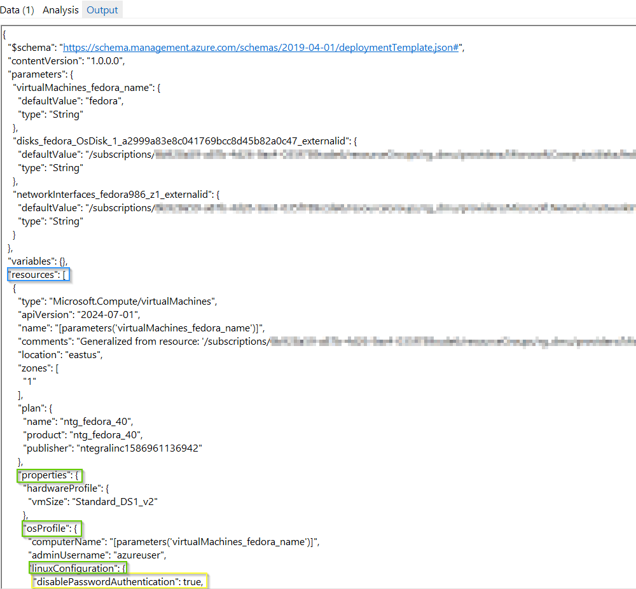Click the "plan": { line

pos(35,408)
